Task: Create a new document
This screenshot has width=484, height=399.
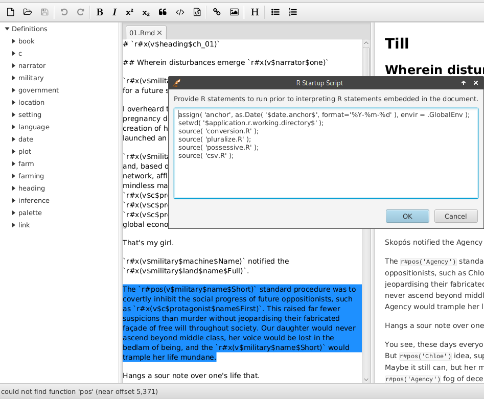Action: [10, 12]
